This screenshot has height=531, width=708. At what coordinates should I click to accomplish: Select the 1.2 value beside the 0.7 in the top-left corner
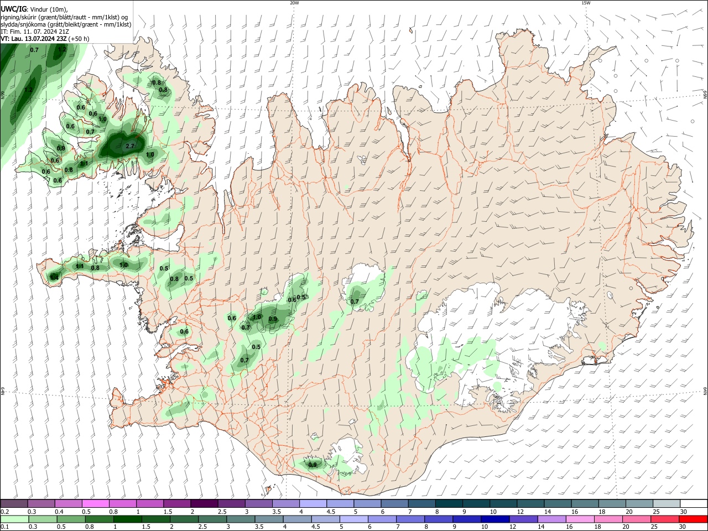(62, 49)
